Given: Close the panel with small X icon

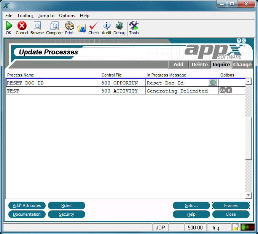Looking at the screenshot, I should pyautogui.click(x=244, y=40).
